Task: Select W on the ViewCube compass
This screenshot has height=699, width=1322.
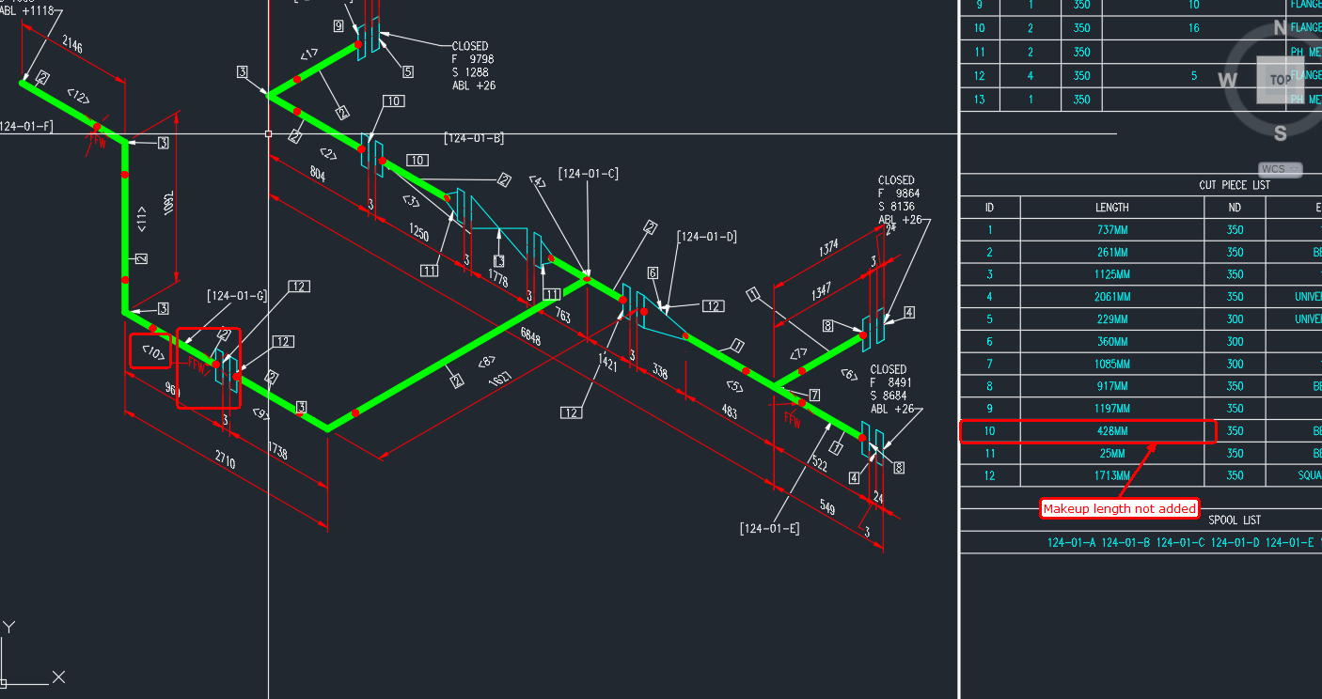Action: coord(1227,81)
